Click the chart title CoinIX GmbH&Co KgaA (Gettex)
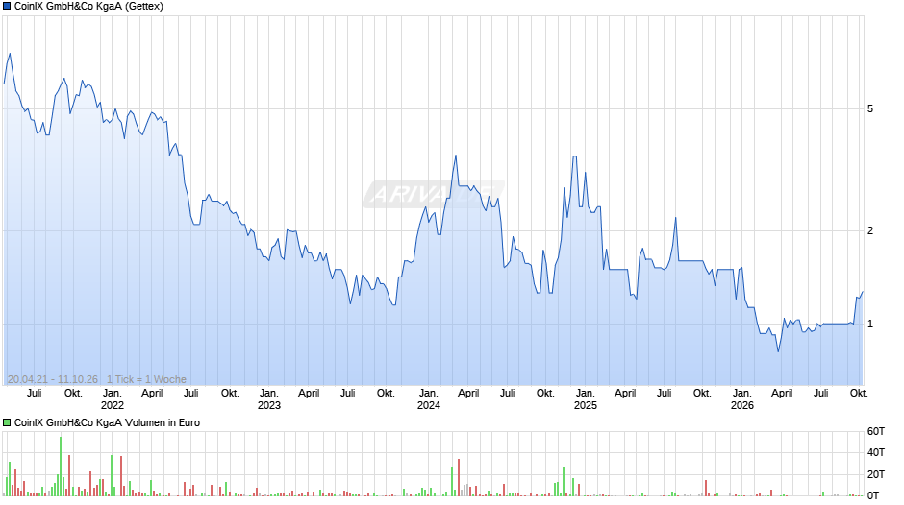 [x=88, y=7]
